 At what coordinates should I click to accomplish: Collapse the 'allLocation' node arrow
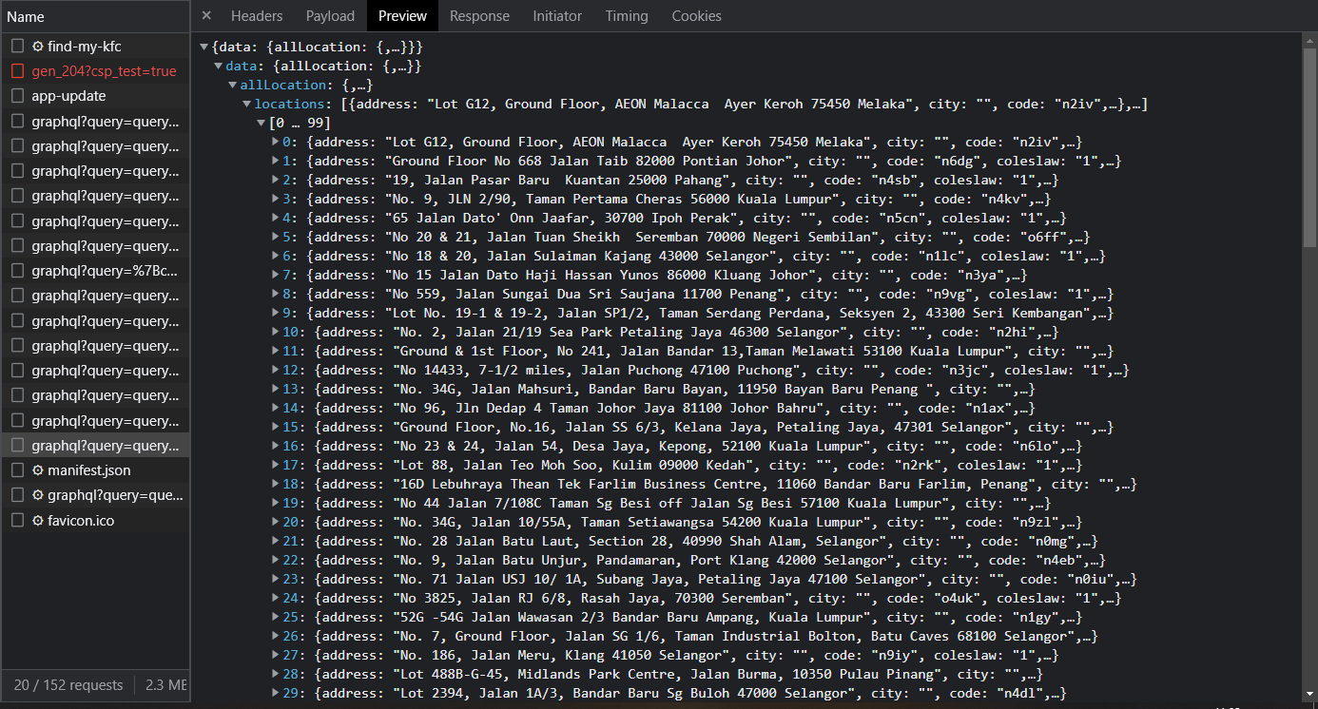click(233, 85)
